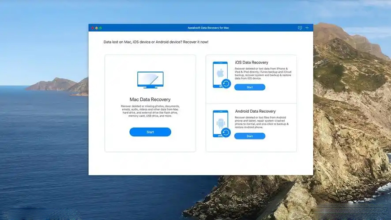Click the iOS phone recovery icon
Viewport: 391px width, 220px height.
click(x=222, y=75)
